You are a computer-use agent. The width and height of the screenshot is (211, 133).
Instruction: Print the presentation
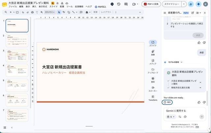(32, 12)
